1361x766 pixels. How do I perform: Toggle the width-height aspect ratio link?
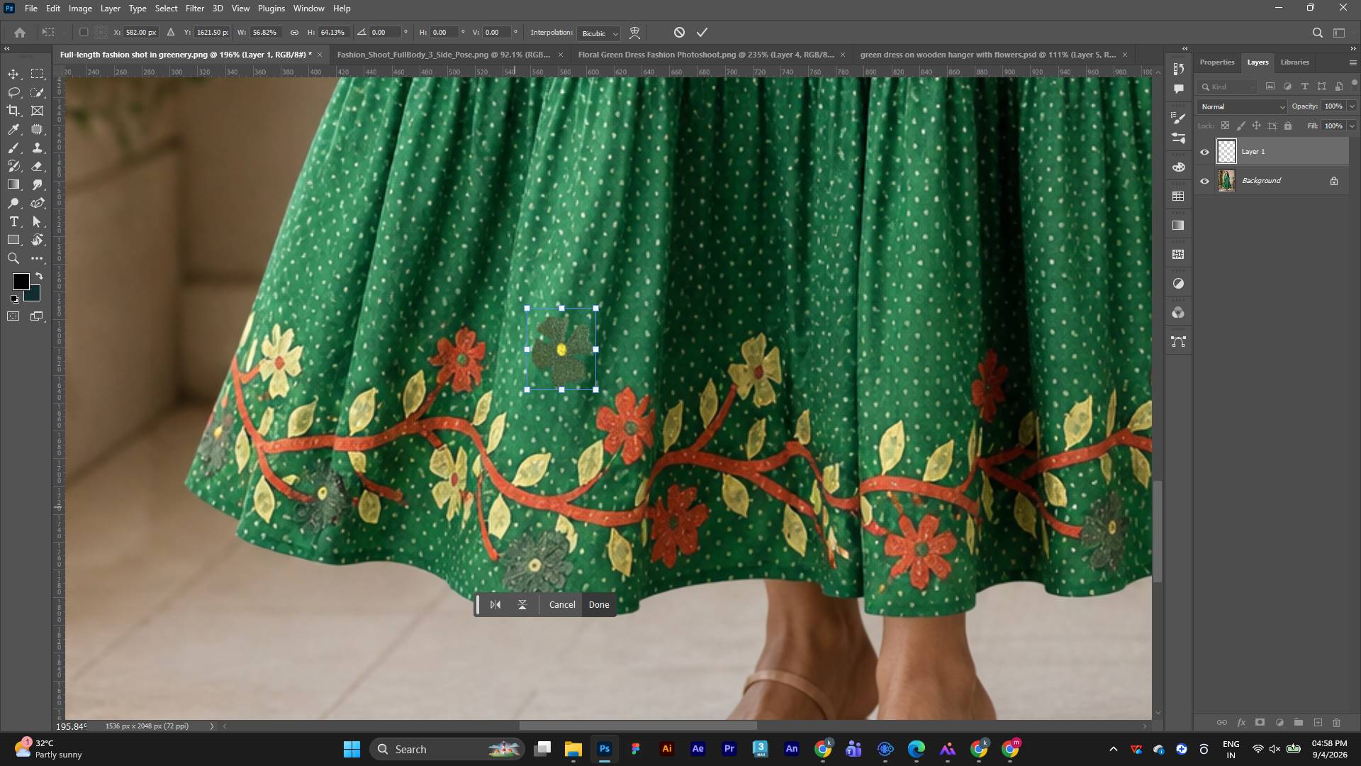pyautogui.click(x=294, y=33)
